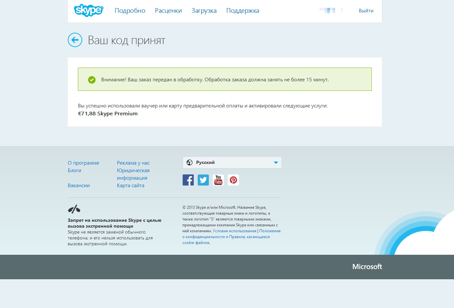Go to the Загрузка section
The width and height of the screenshot is (454, 308).
click(204, 10)
